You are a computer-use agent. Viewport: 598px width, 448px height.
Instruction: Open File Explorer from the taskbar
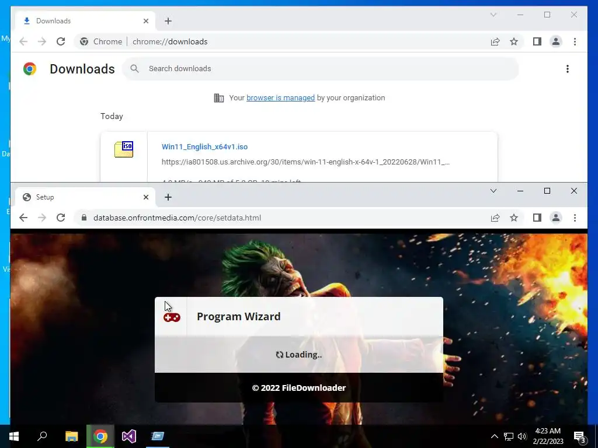point(71,436)
